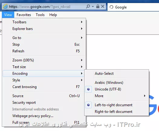Click the security lock icon
The height and width of the screenshot is (131, 159).
[x=98, y=6]
